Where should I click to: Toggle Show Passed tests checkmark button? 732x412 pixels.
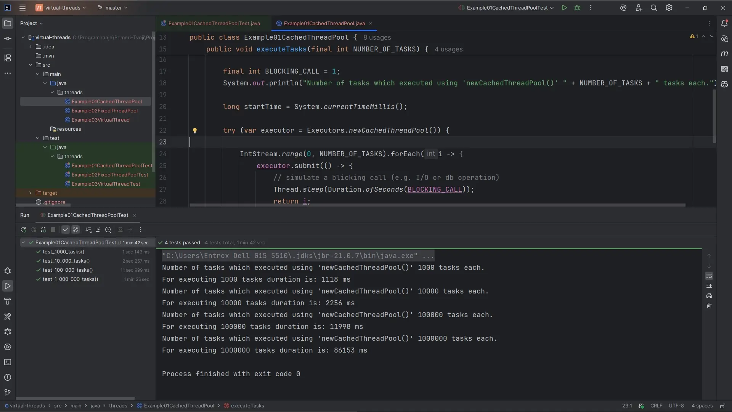click(66, 230)
